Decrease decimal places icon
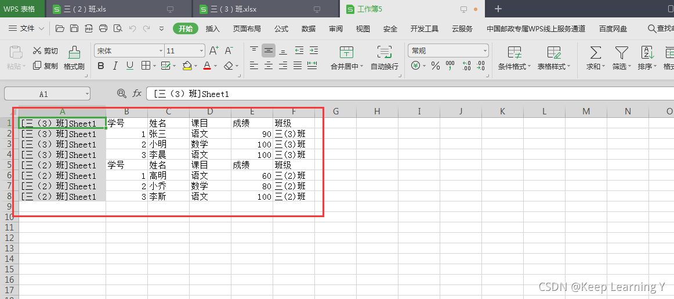 point(480,66)
